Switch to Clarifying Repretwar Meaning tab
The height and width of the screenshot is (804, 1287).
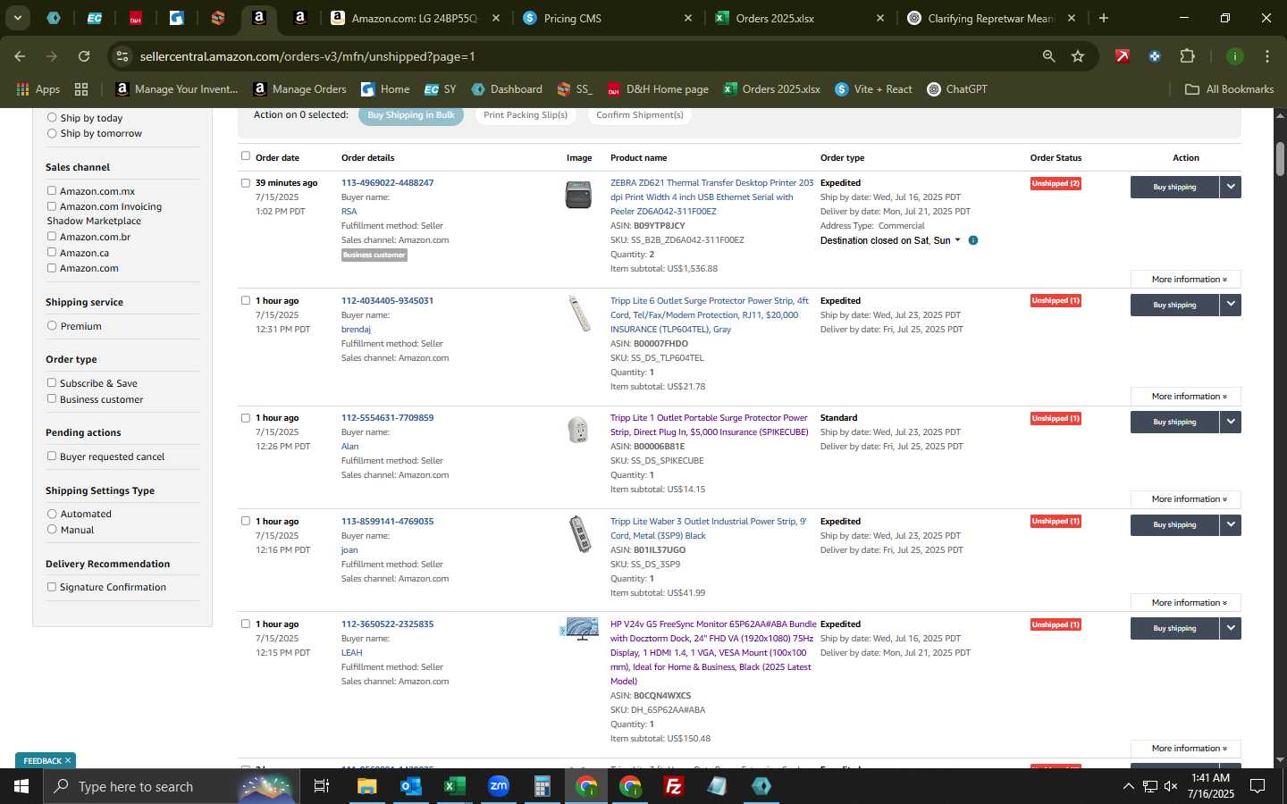pyautogui.click(x=990, y=18)
